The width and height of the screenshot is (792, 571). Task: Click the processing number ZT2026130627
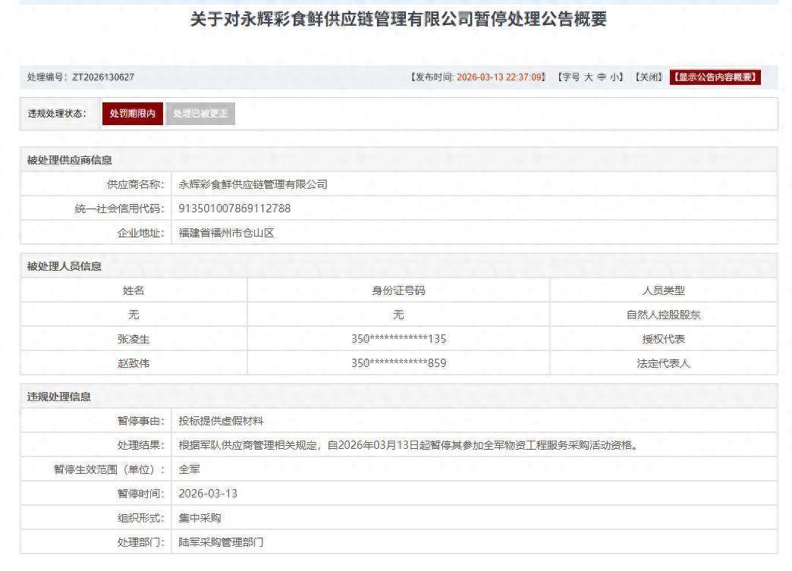tap(103, 77)
